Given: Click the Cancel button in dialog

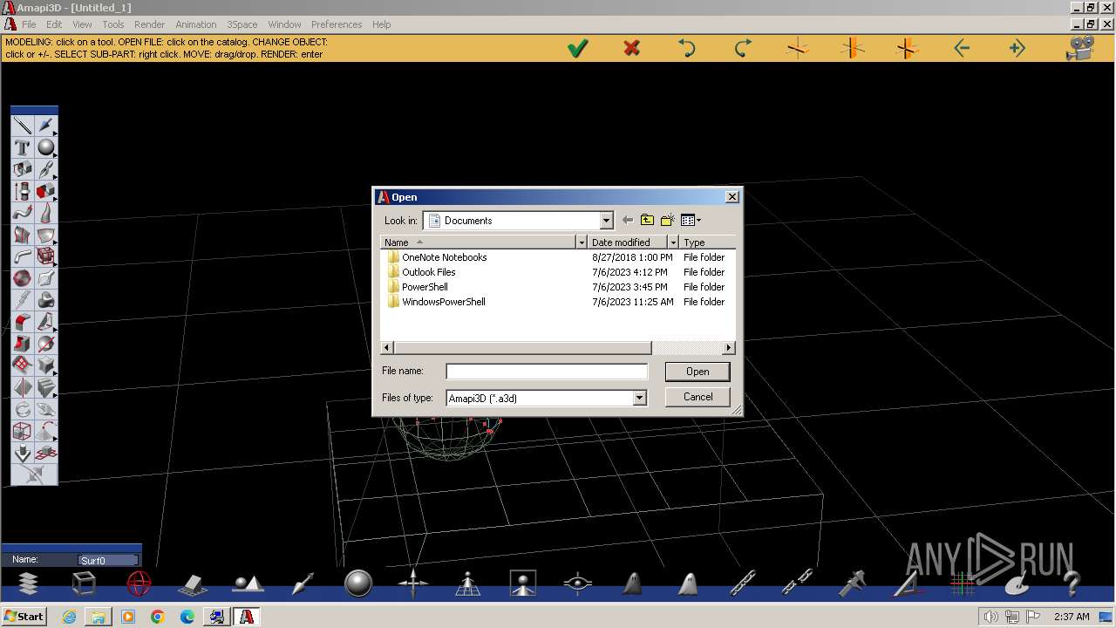Looking at the screenshot, I should [697, 397].
